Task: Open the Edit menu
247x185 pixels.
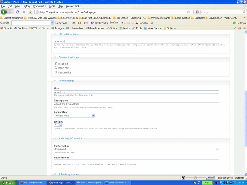Action: point(10,6)
